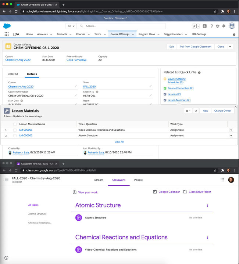Open the Classroom help question mark icon

pyautogui.click(x=6, y=258)
